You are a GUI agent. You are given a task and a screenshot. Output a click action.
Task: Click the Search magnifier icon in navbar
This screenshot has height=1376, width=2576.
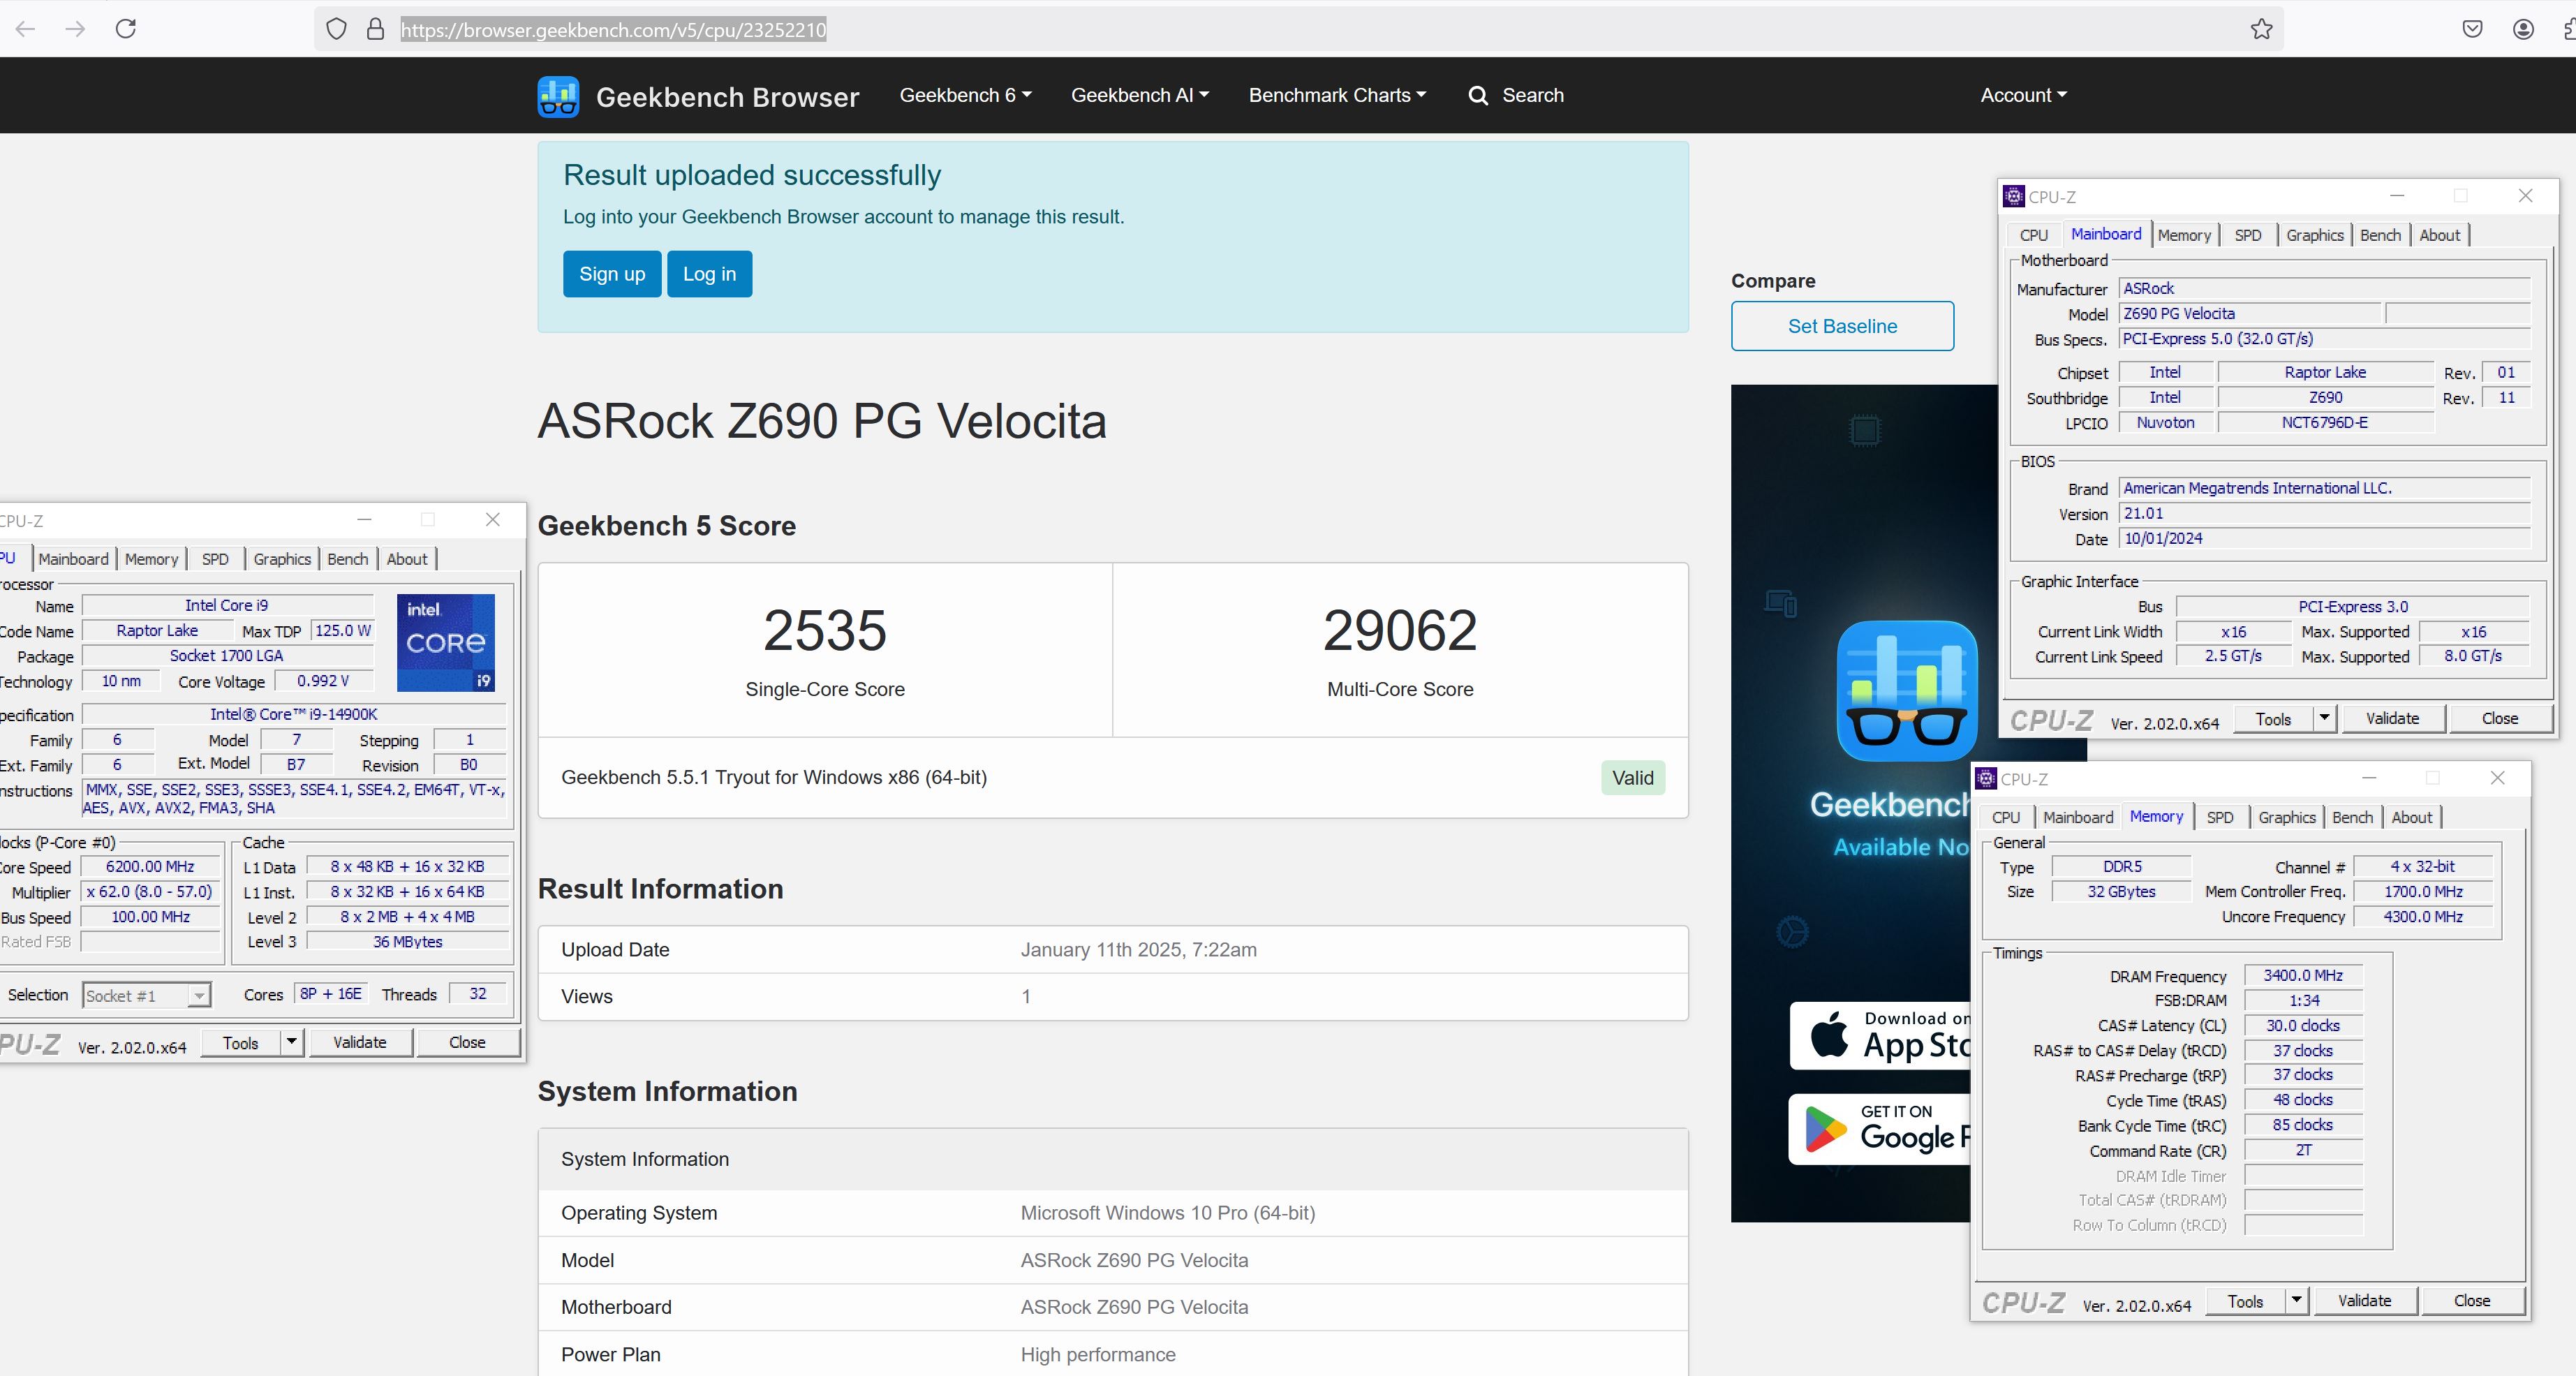pyautogui.click(x=1478, y=95)
